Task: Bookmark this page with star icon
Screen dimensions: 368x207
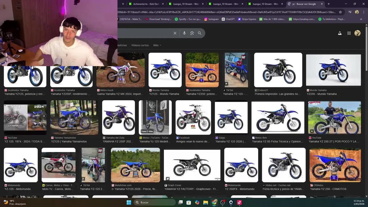Action: [340, 12]
